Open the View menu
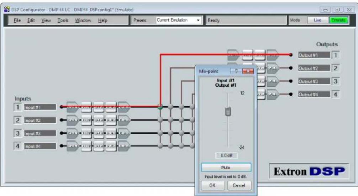This screenshot has width=358, height=196. [x=46, y=20]
